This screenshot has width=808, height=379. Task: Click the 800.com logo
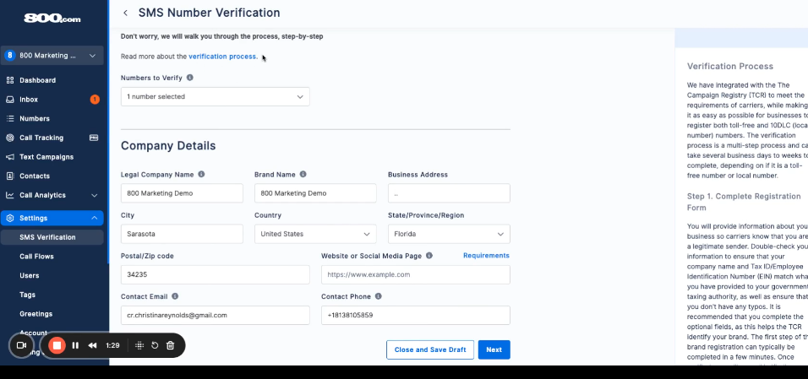52,18
